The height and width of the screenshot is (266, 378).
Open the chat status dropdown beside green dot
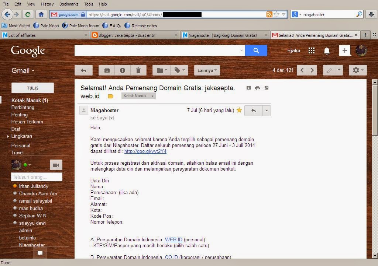(x=30, y=165)
